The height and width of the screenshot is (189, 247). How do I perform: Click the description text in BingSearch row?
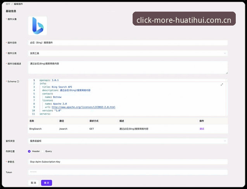pos(134,129)
